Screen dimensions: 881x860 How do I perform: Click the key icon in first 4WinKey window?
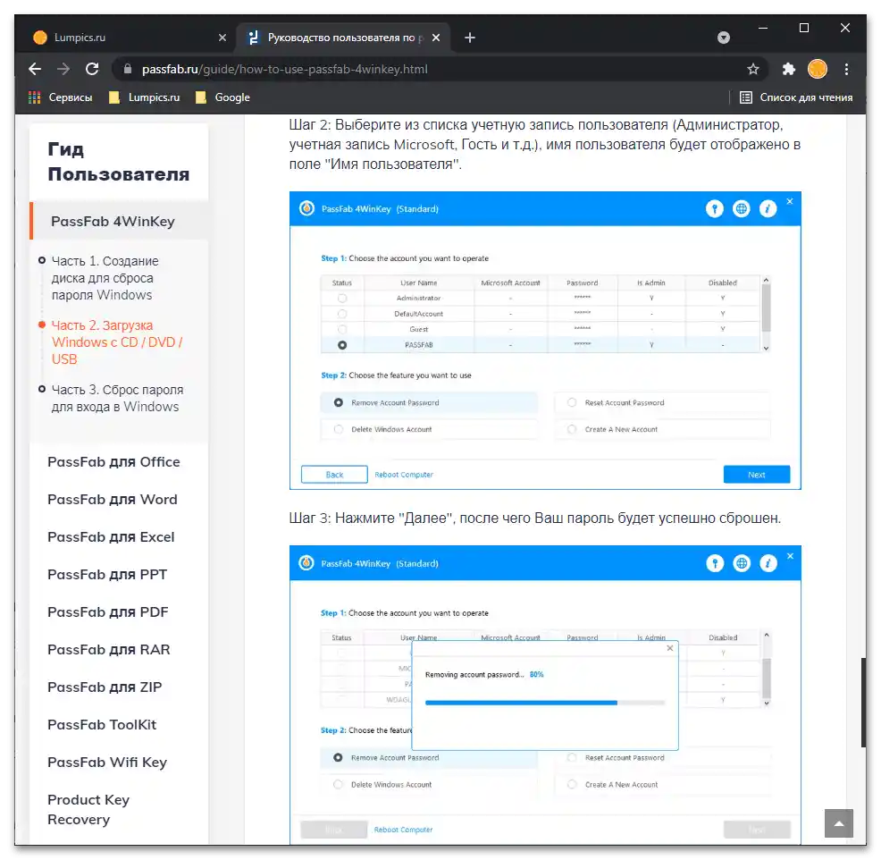[715, 209]
